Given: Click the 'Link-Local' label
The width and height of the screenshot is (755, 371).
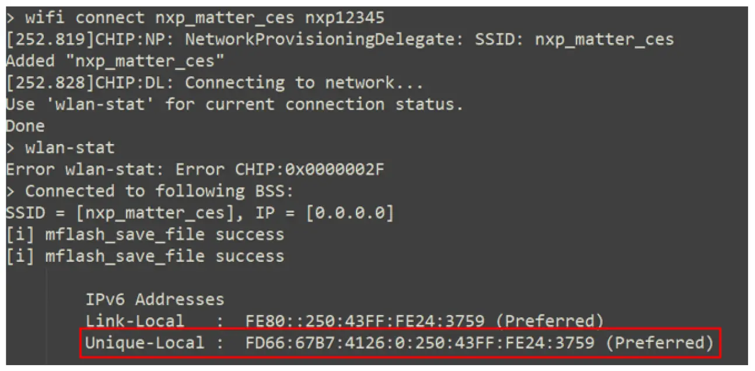Looking at the screenshot, I should [135, 321].
